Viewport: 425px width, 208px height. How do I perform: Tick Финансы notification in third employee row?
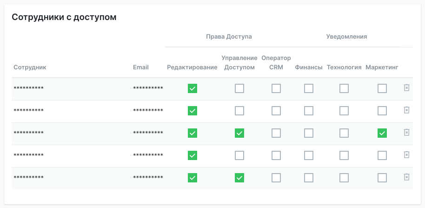tap(309, 133)
